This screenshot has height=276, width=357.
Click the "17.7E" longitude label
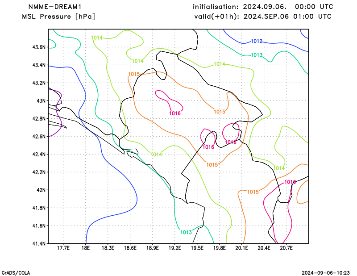[x=63, y=248]
